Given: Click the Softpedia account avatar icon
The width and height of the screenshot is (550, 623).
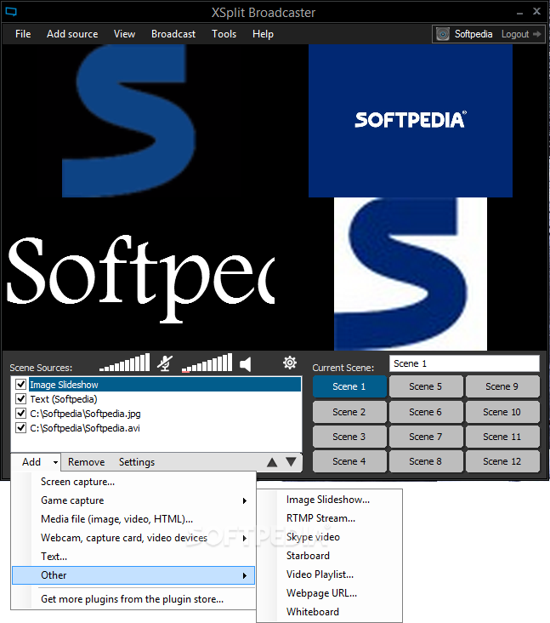Looking at the screenshot, I should tap(442, 34).
